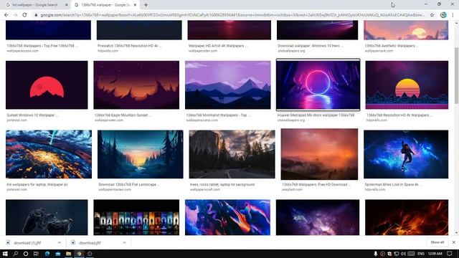Click the taskbar clock showing 12:09 AM

click(x=435, y=254)
